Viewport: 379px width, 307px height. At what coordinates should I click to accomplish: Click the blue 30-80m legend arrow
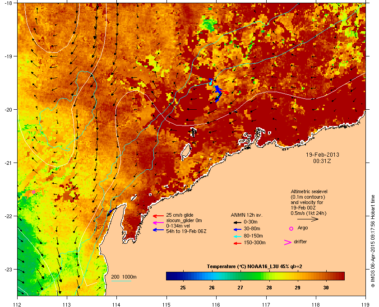click(x=237, y=229)
